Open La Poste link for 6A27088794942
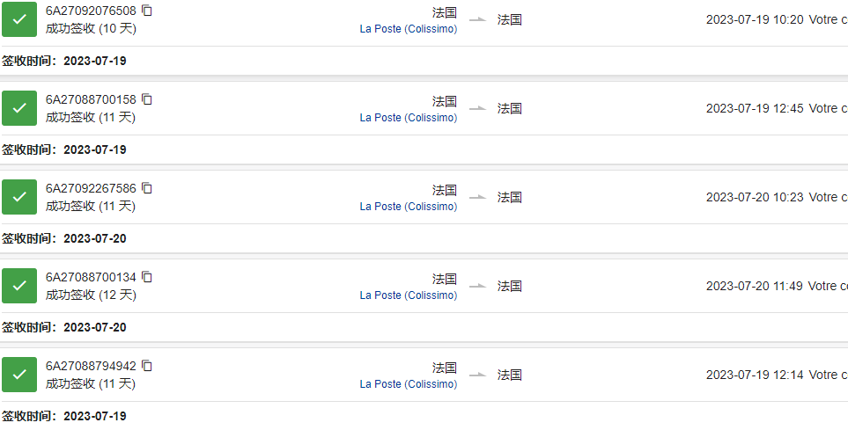 point(409,384)
